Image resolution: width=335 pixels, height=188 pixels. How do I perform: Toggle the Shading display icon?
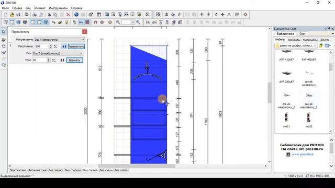(46, 22)
